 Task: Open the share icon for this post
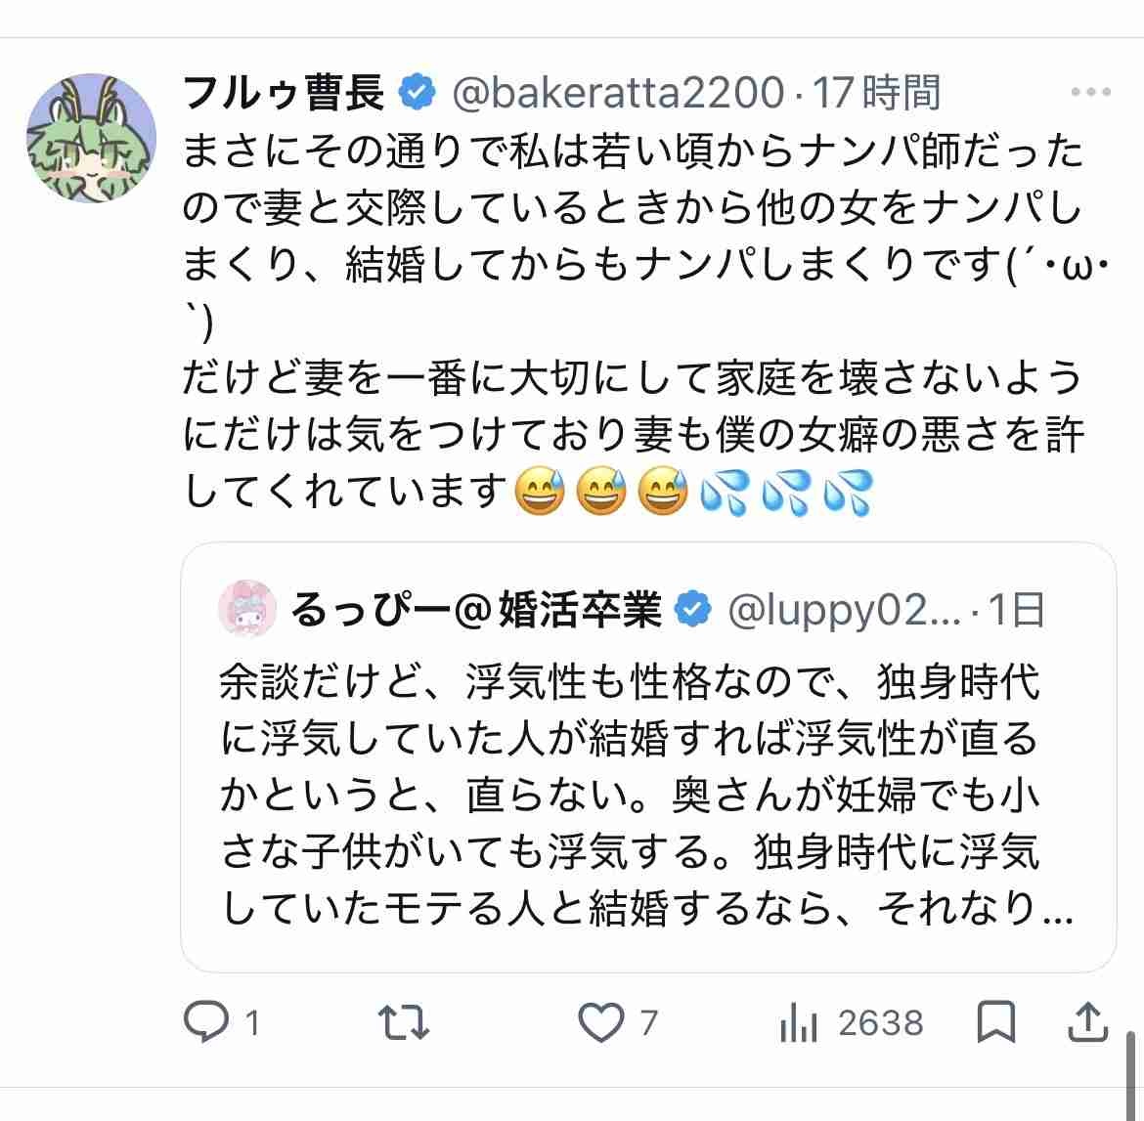coord(1087,1022)
